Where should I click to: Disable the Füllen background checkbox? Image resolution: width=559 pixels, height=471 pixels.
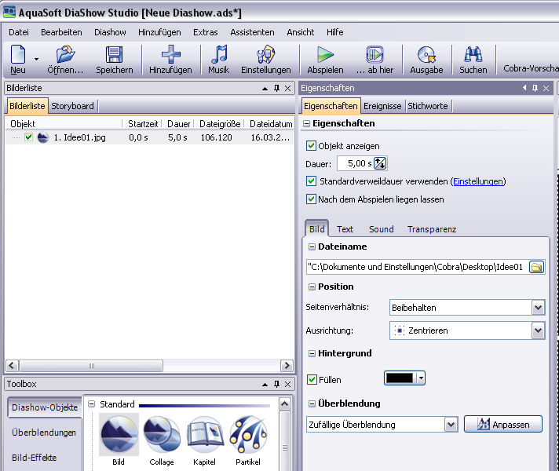point(312,380)
